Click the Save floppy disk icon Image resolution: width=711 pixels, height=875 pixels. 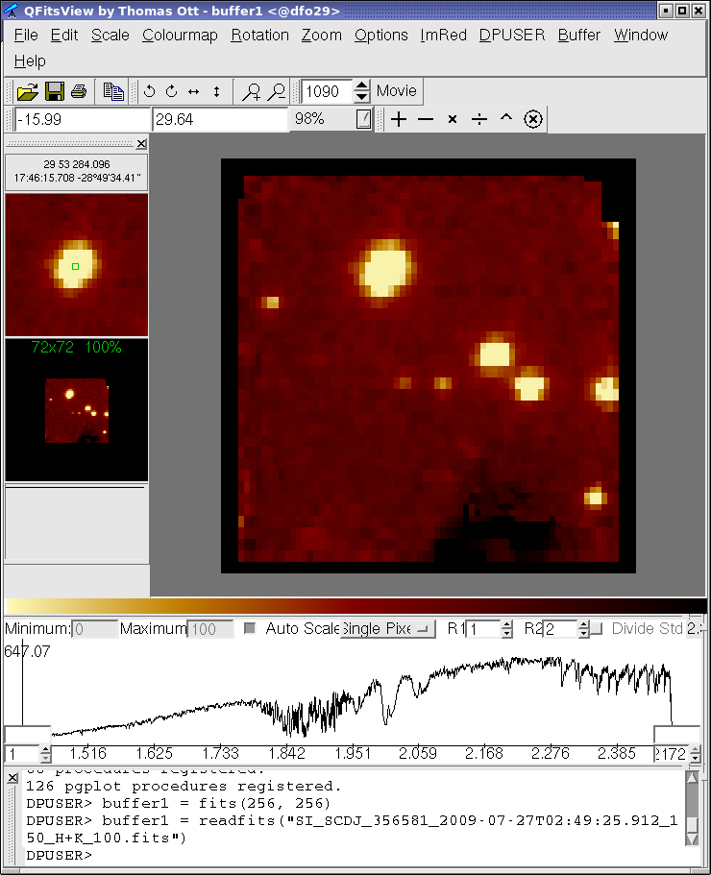click(x=54, y=91)
